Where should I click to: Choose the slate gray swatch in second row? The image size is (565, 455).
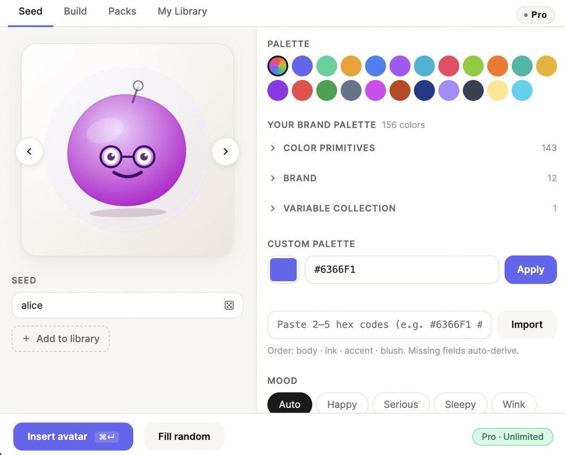(x=351, y=90)
